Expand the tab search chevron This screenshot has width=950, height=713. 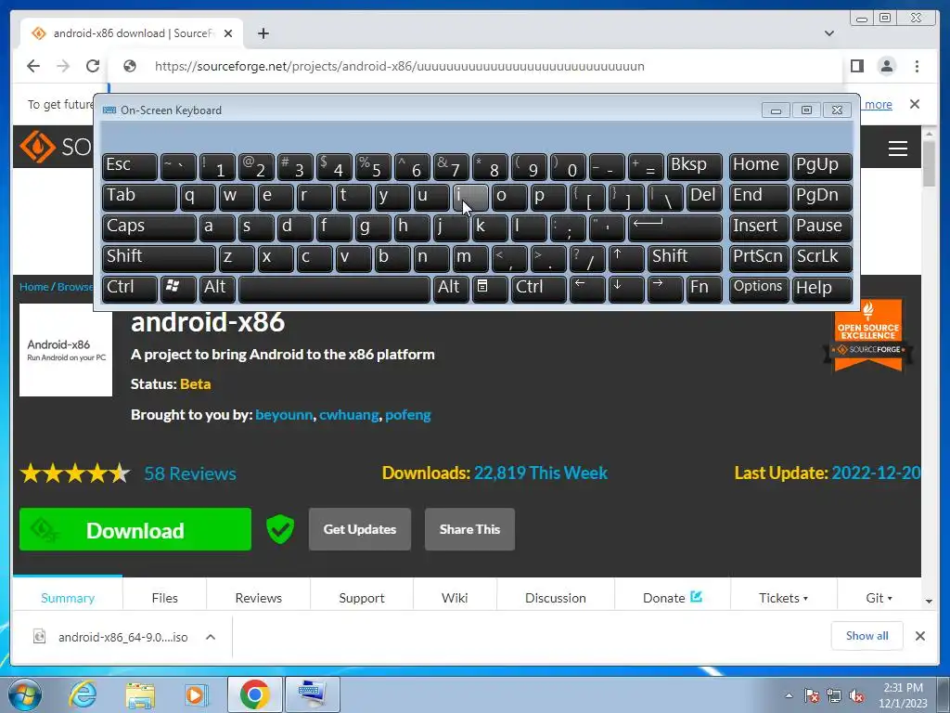pos(829,33)
